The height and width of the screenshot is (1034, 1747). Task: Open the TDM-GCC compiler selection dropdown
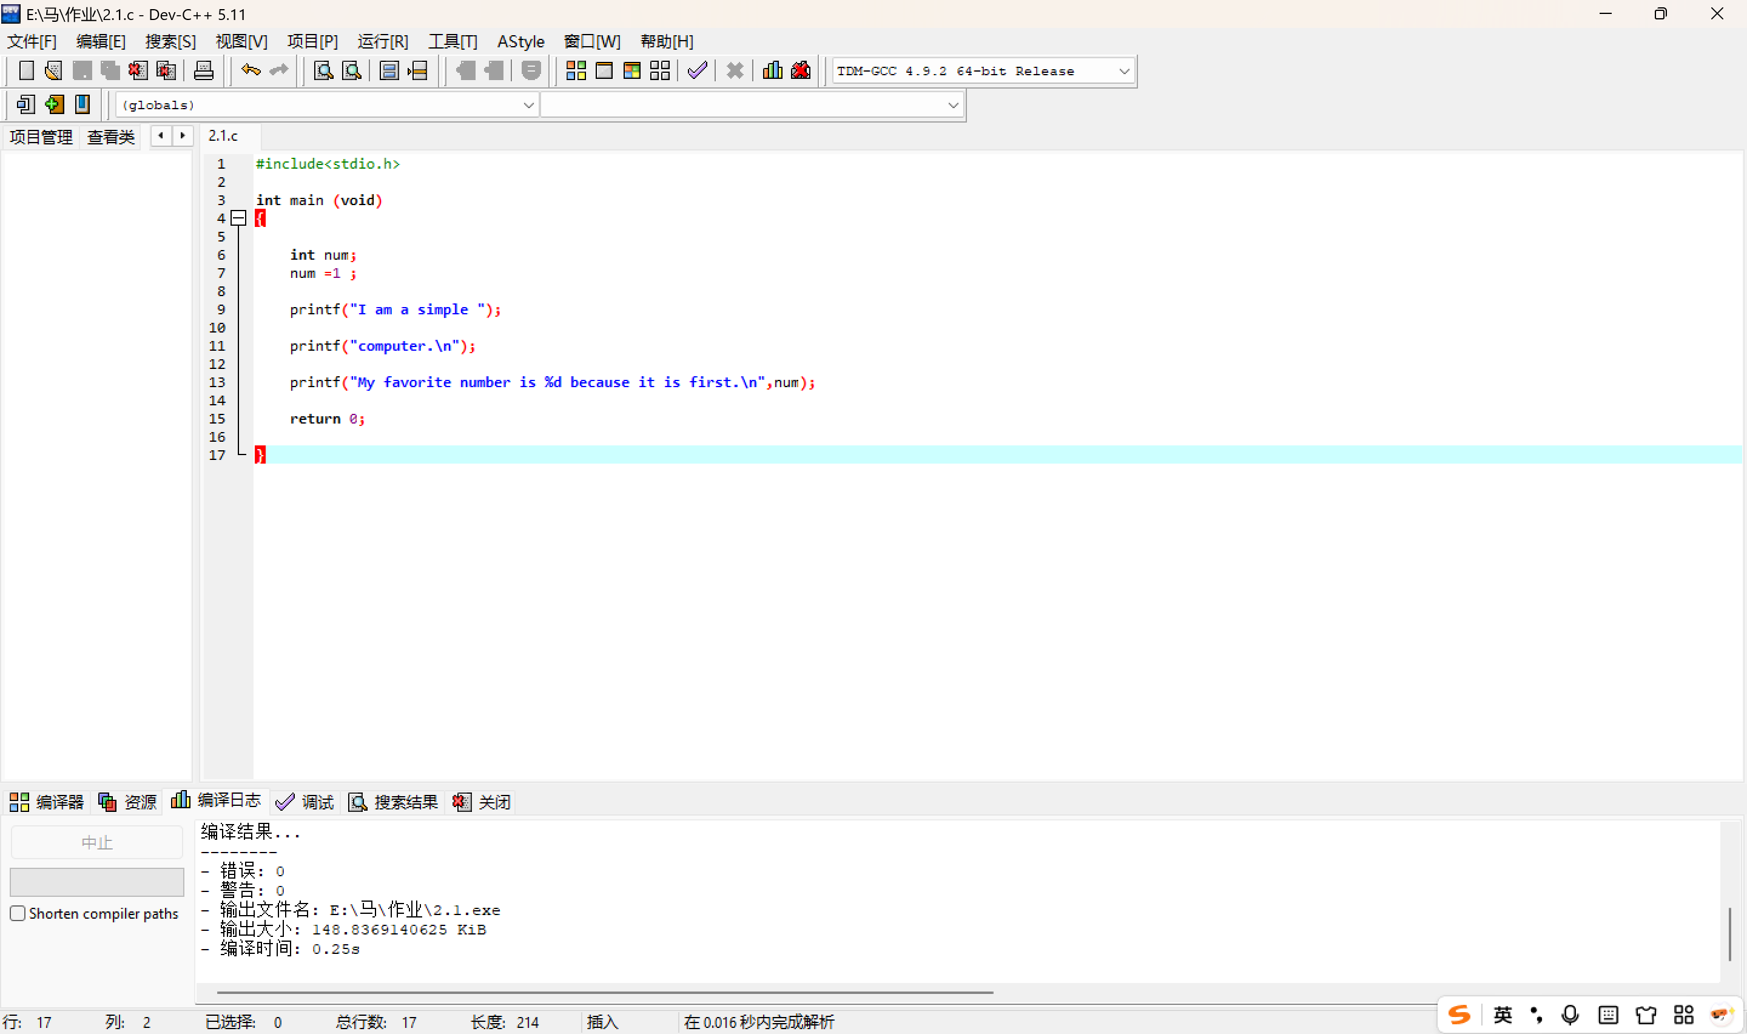point(1123,71)
